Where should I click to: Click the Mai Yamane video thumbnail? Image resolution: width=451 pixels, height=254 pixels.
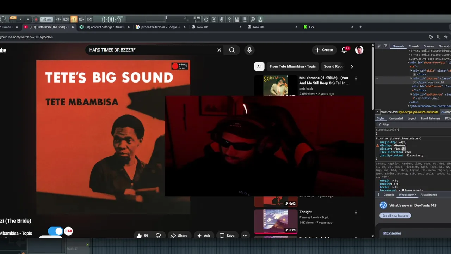click(276, 85)
